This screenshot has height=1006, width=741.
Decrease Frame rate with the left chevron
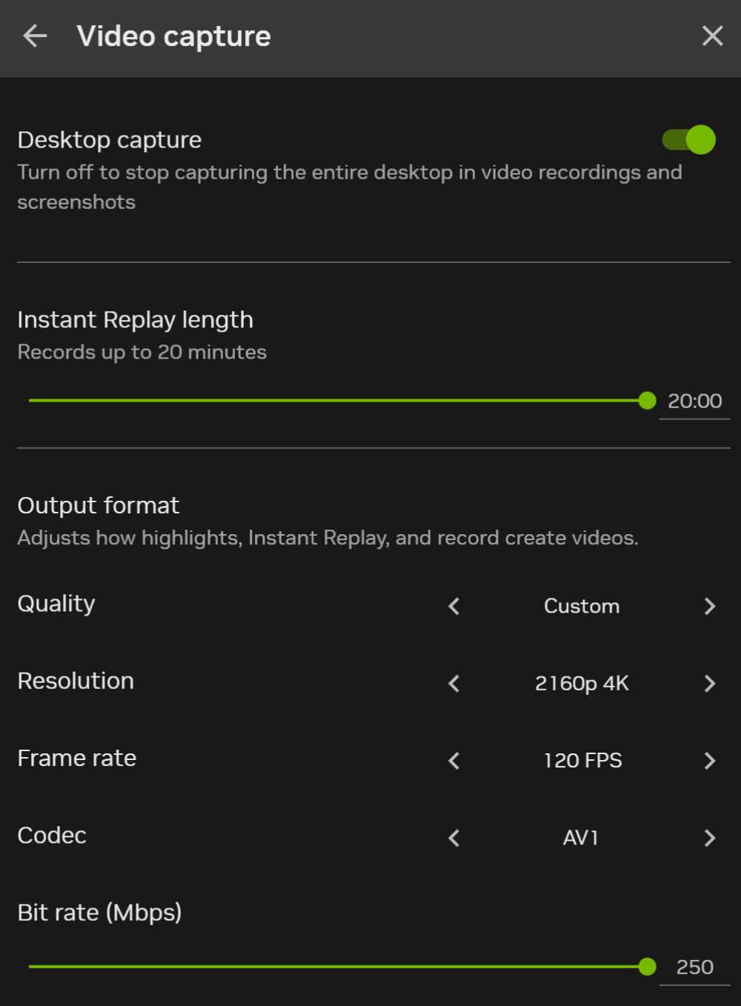point(454,760)
